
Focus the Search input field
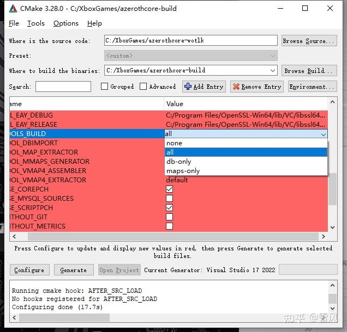63,87
